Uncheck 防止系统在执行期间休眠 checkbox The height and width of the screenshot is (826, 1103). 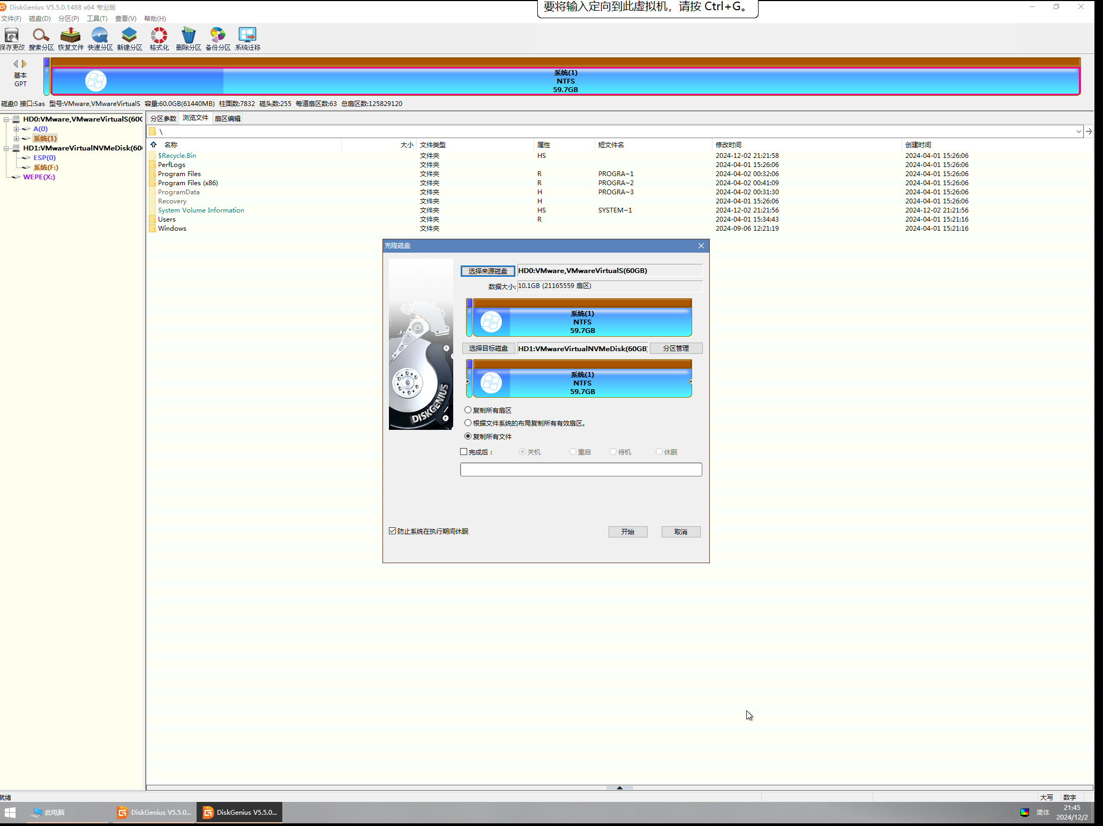tap(393, 531)
